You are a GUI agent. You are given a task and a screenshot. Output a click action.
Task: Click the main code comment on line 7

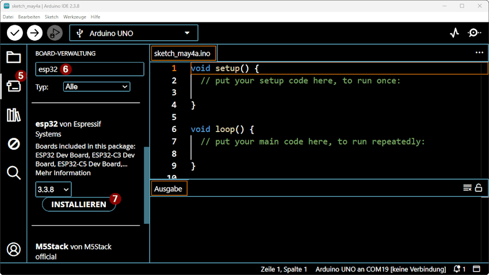pyautogui.click(x=312, y=142)
